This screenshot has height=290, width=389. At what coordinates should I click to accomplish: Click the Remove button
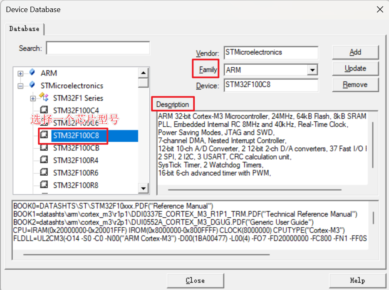(355, 85)
